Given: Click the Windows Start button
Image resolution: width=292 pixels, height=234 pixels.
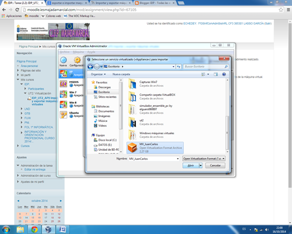Looking at the screenshot, I should click(6, 229).
